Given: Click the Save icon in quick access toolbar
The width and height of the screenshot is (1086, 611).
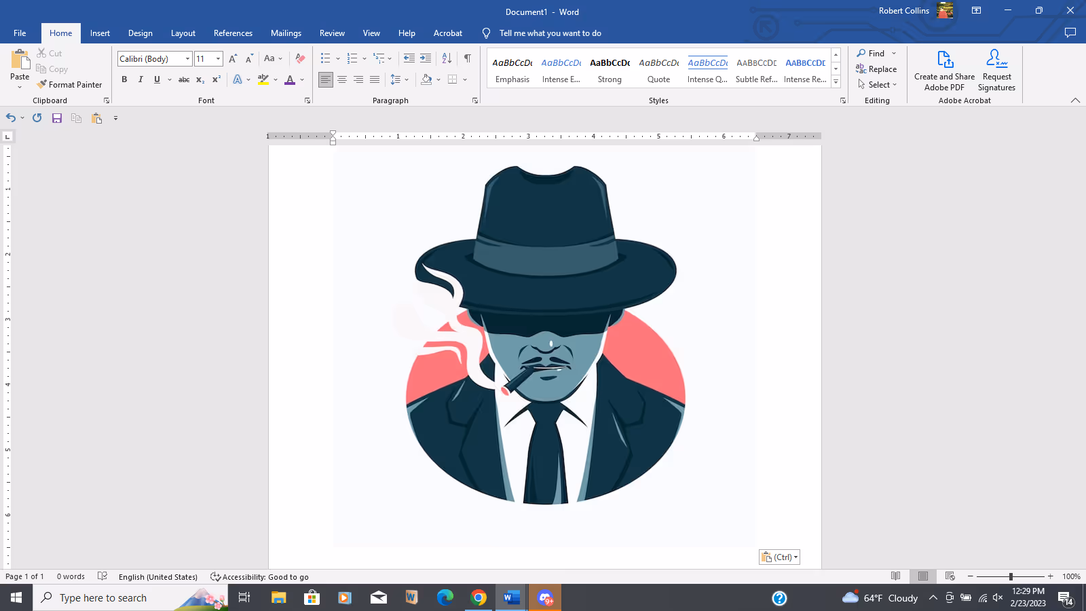Looking at the screenshot, I should (x=57, y=118).
